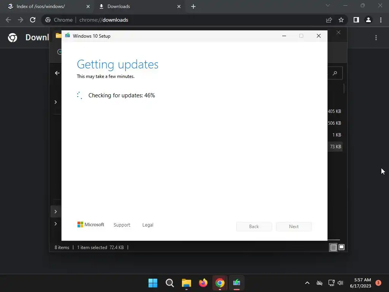This screenshot has width=389, height=292.
Task: Open the Legal link in Setup
Action: [148, 225]
